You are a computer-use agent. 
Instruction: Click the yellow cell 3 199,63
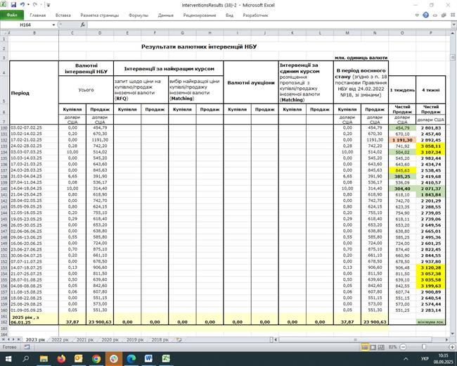click(430, 286)
